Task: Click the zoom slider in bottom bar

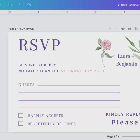Action: (x=131, y=136)
